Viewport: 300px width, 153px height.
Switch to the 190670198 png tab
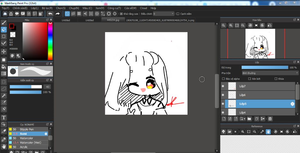160,20
